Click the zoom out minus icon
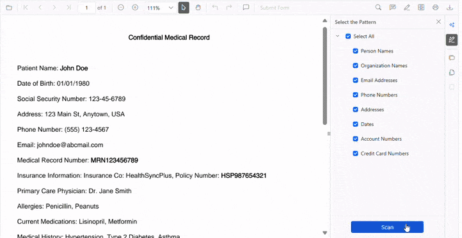Viewport: 462px width, 238px height. (x=121, y=8)
